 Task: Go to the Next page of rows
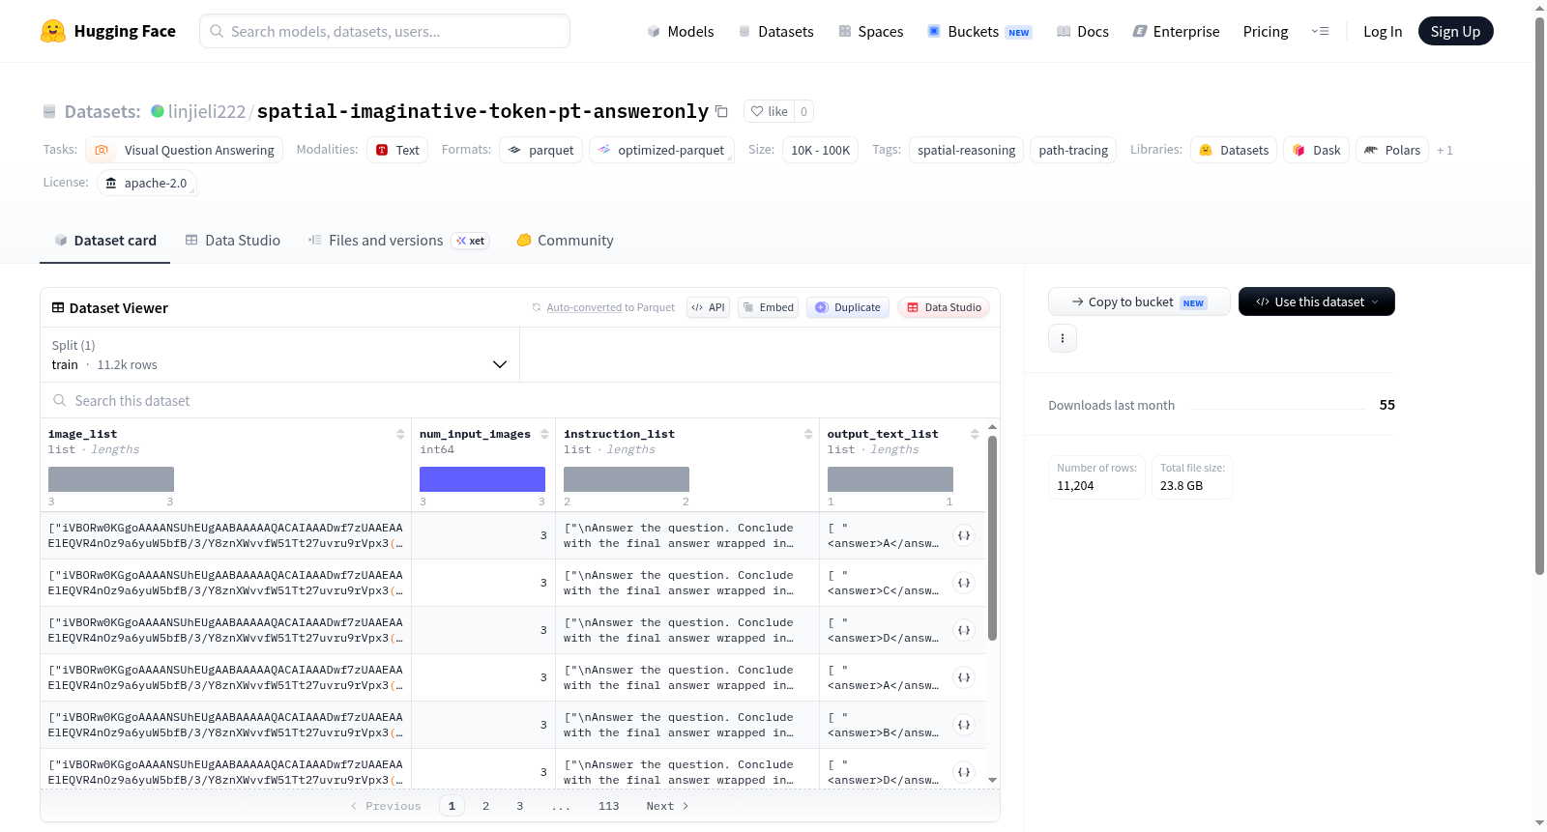point(667,806)
